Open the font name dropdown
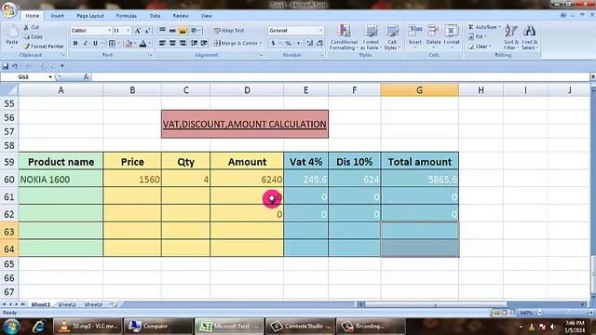 click(x=109, y=31)
